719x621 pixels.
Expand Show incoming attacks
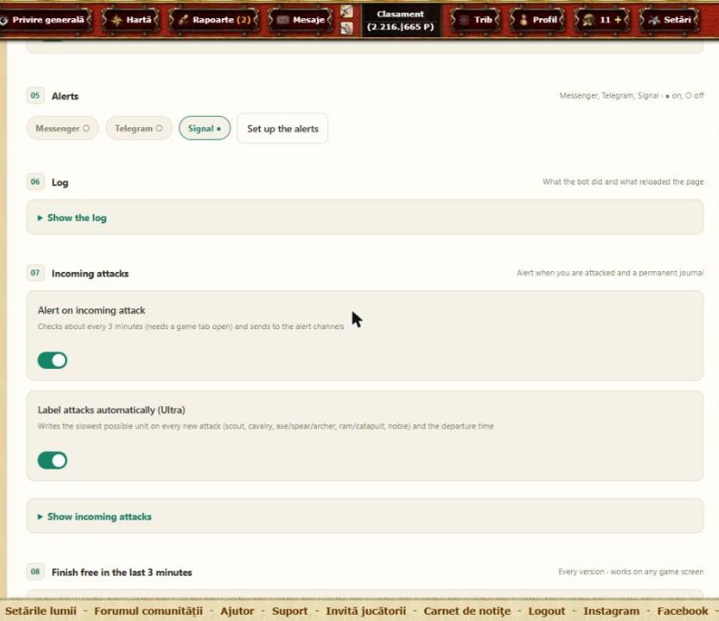[94, 516]
